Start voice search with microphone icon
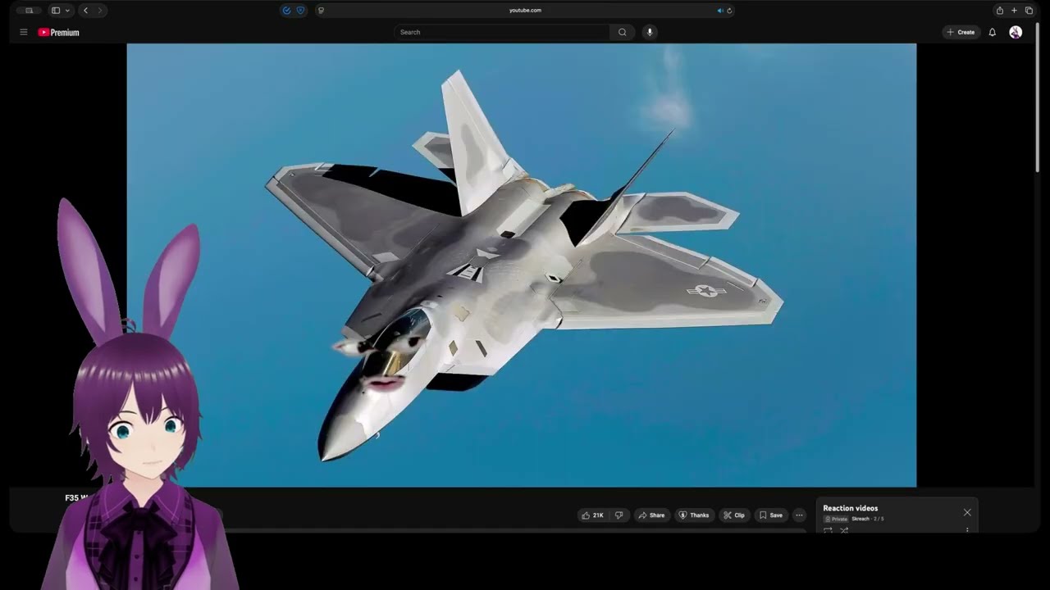 [x=650, y=32]
